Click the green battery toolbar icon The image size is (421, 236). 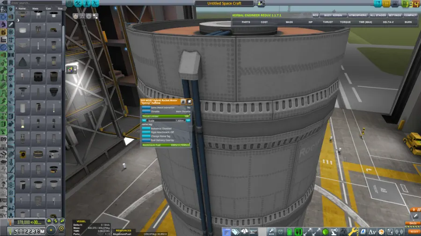pyautogui.click(x=289, y=232)
